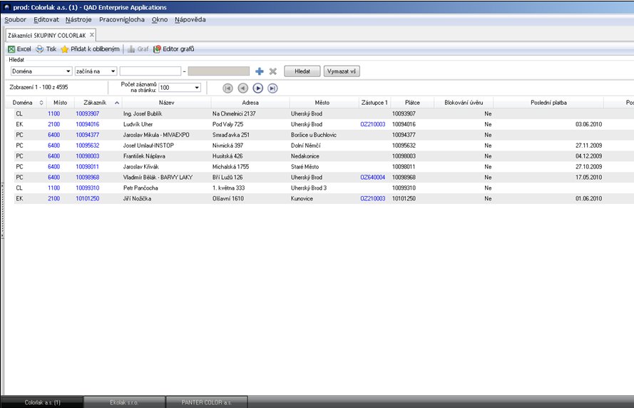Open the začíná na operator dropdown
Viewport: 634px width, 408px height.
coord(113,71)
